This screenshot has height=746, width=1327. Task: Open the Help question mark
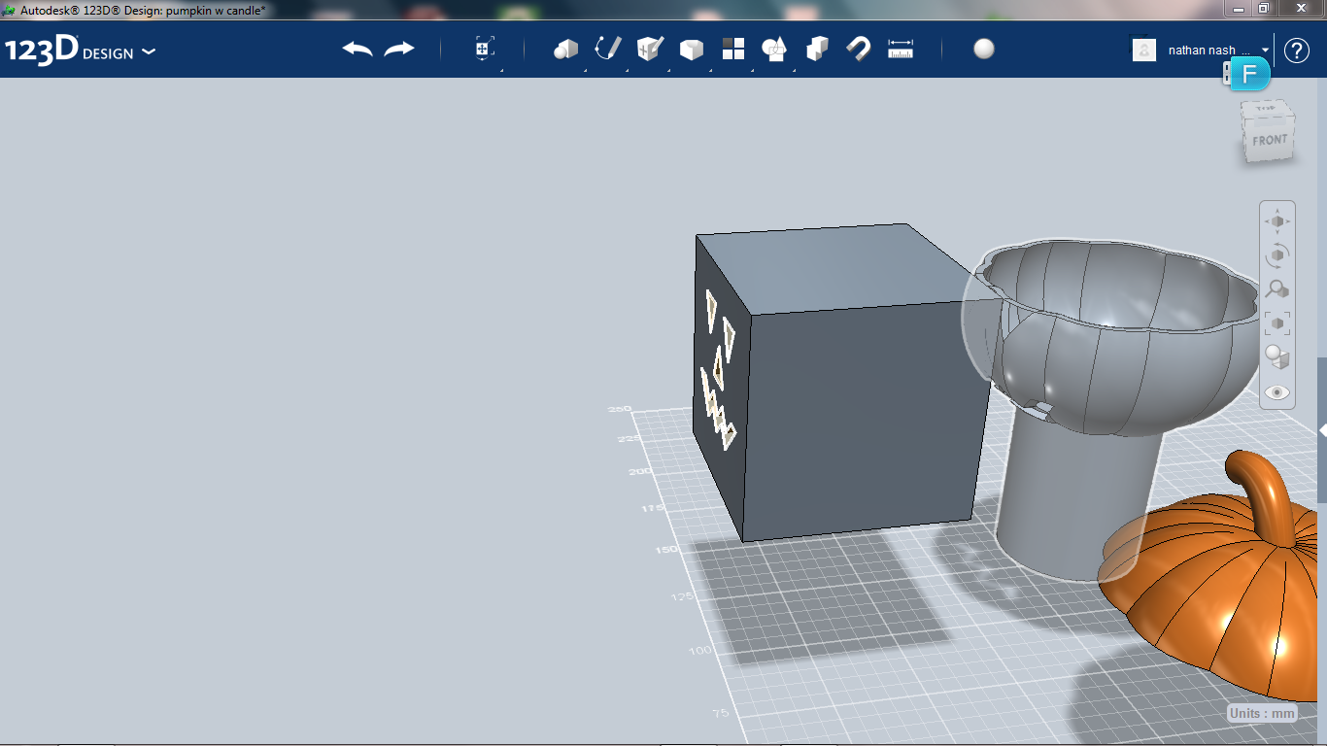coord(1297,51)
